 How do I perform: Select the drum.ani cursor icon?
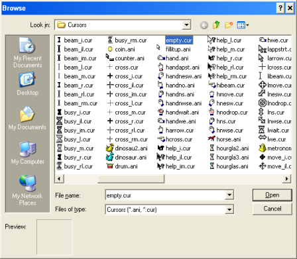tap(110, 166)
